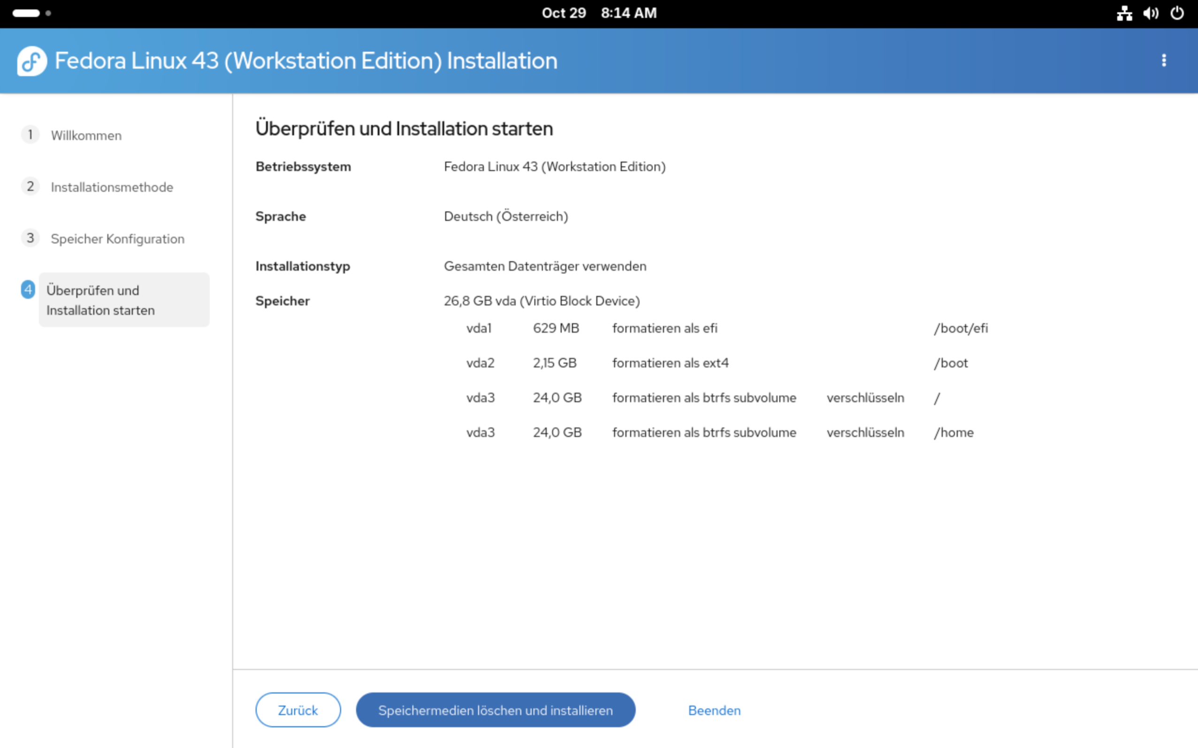Go to the Willkommen step

86,136
